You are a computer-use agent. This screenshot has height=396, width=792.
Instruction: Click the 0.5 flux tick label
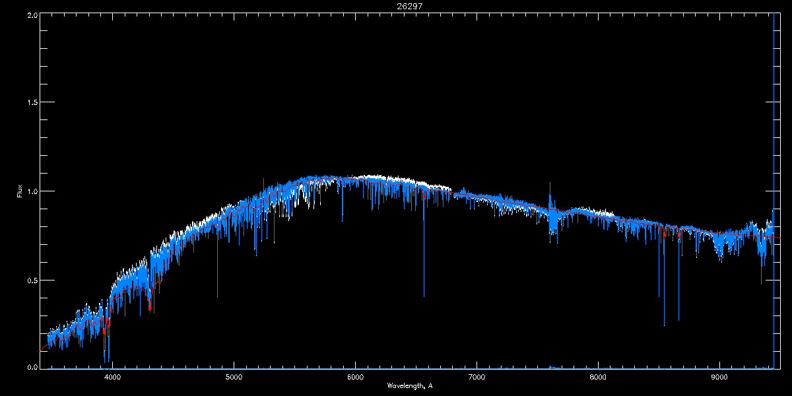point(32,280)
